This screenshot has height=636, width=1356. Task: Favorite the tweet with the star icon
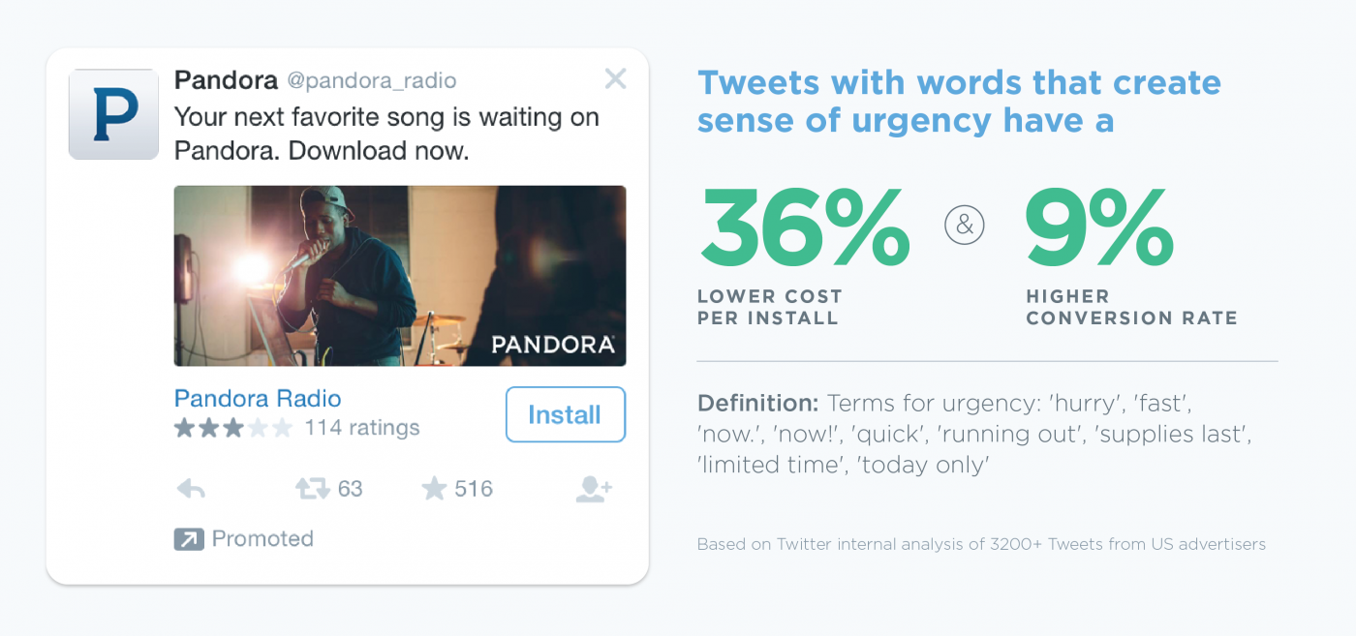pos(434,490)
